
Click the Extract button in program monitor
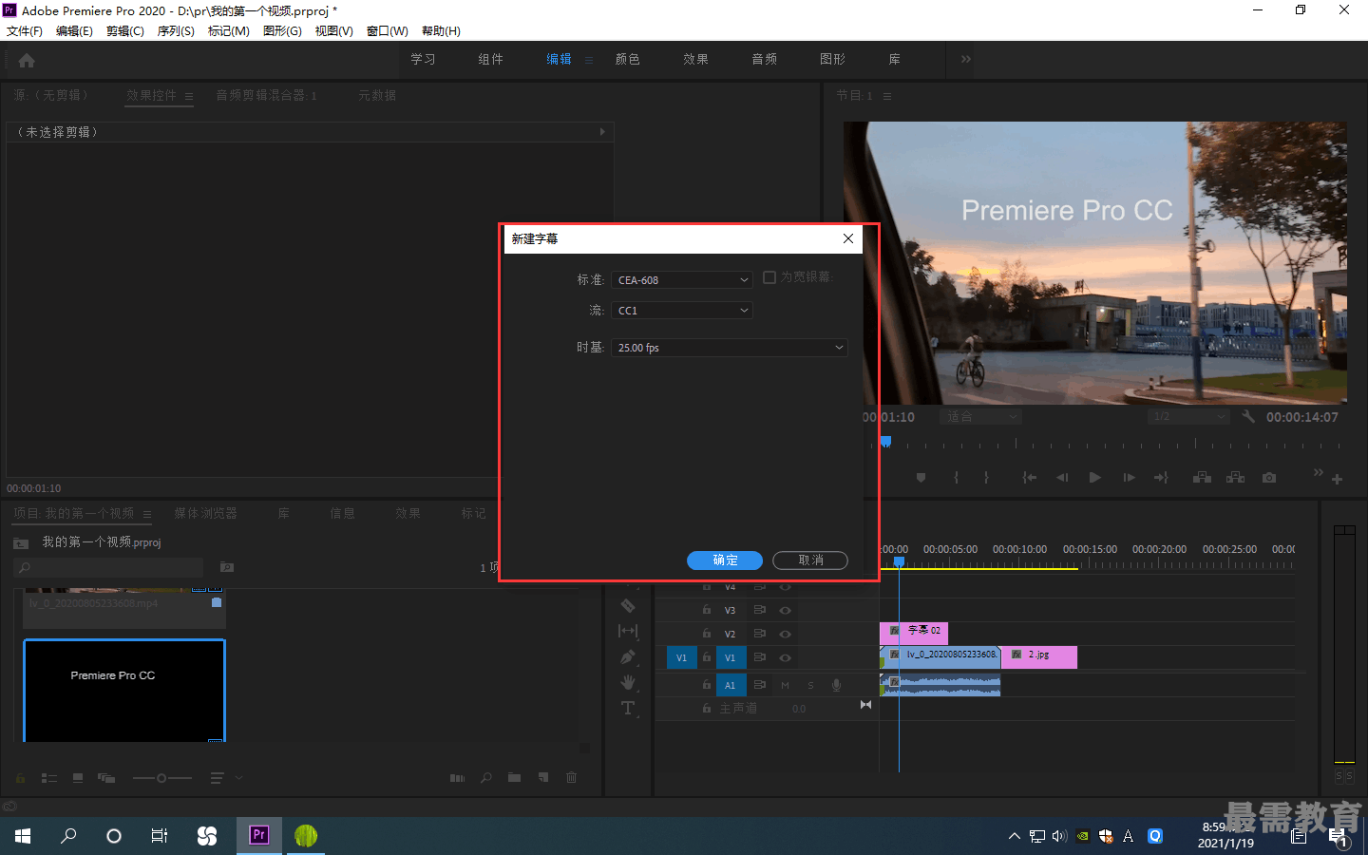pyautogui.click(x=1235, y=478)
